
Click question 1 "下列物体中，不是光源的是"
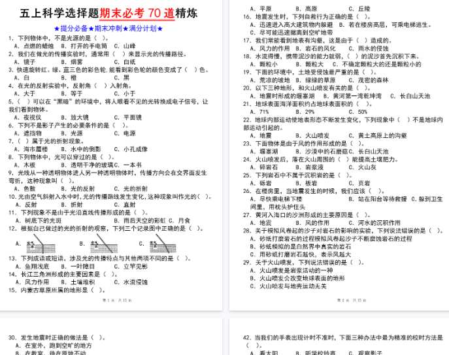pyautogui.click(x=59, y=38)
